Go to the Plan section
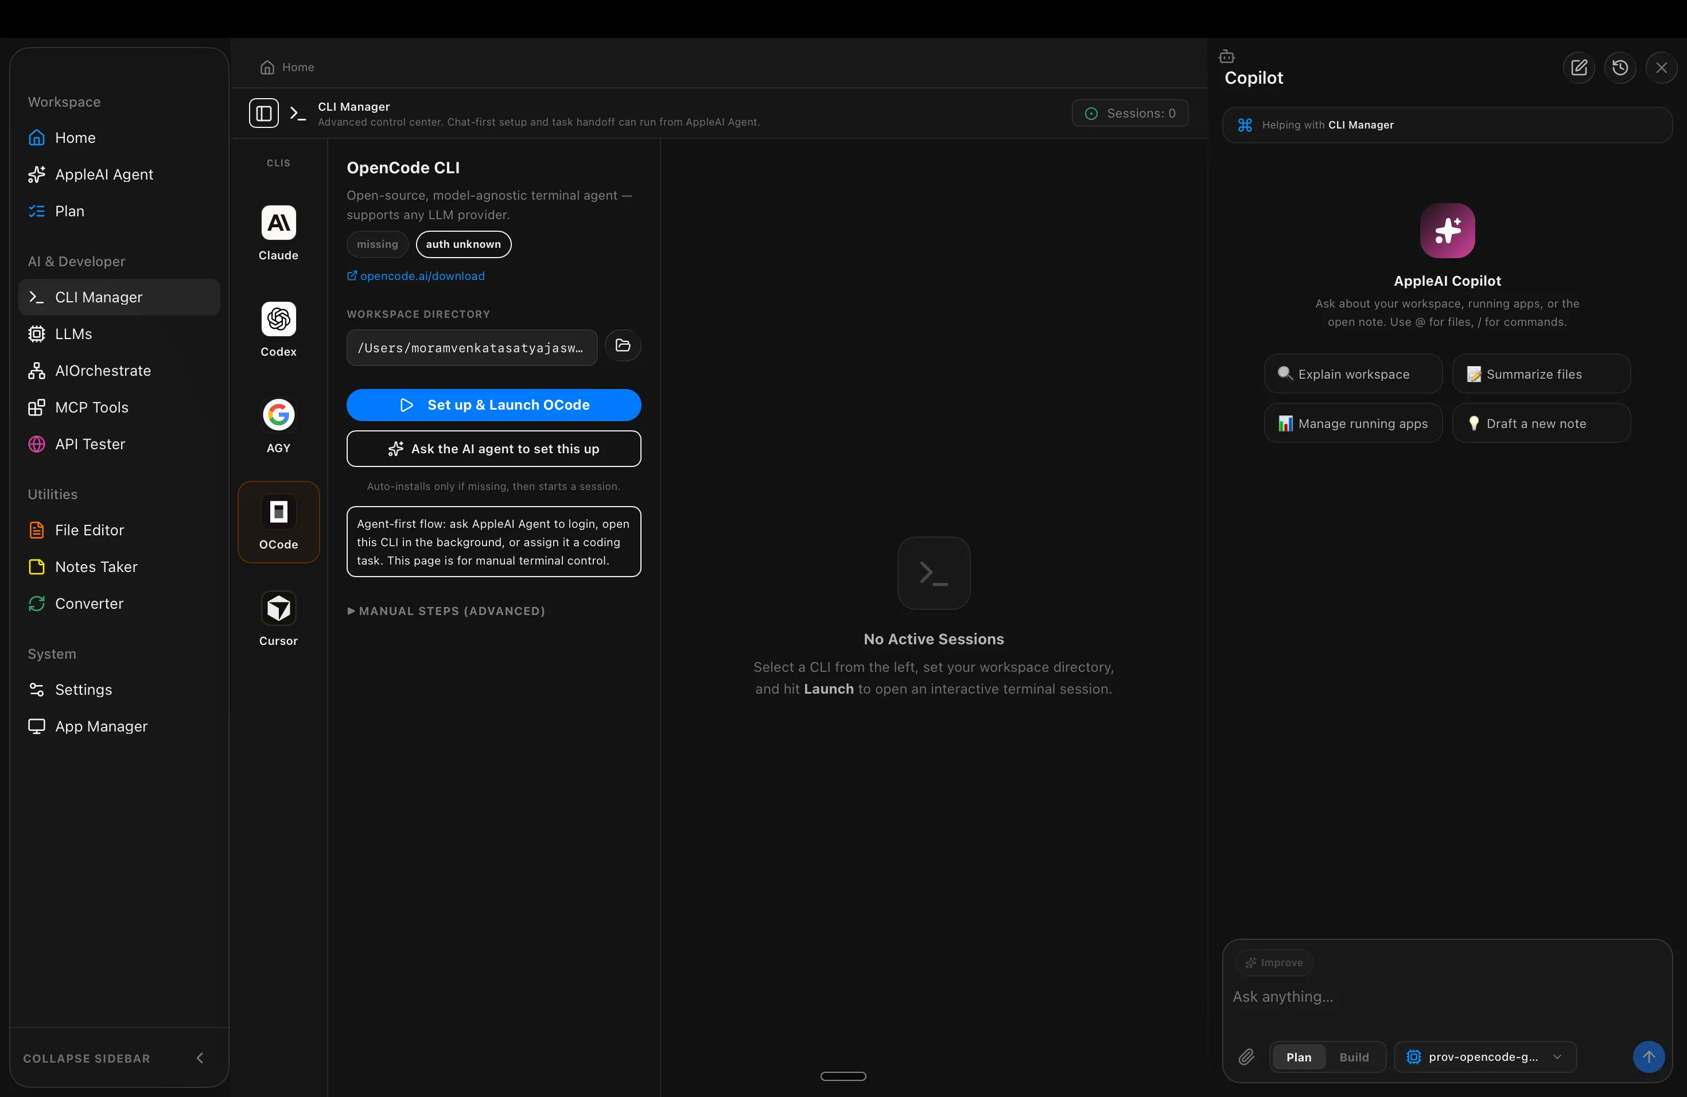1687x1097 pixels. (119, 211)
